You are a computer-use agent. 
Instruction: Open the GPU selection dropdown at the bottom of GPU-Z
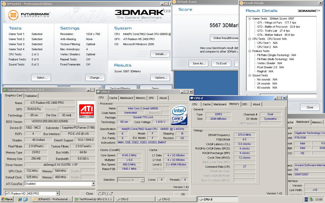tap(58, 193)
